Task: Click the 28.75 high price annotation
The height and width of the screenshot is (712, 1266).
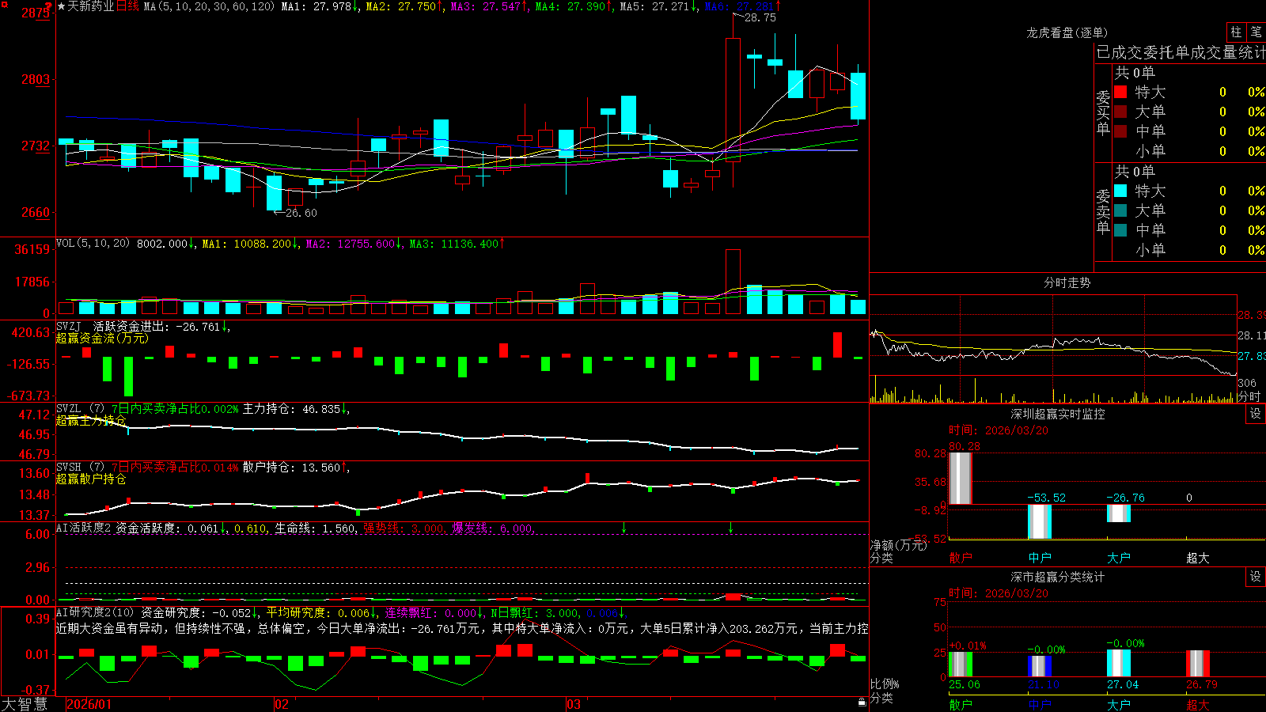Action: pyautogui.click(x=760, y=17)
